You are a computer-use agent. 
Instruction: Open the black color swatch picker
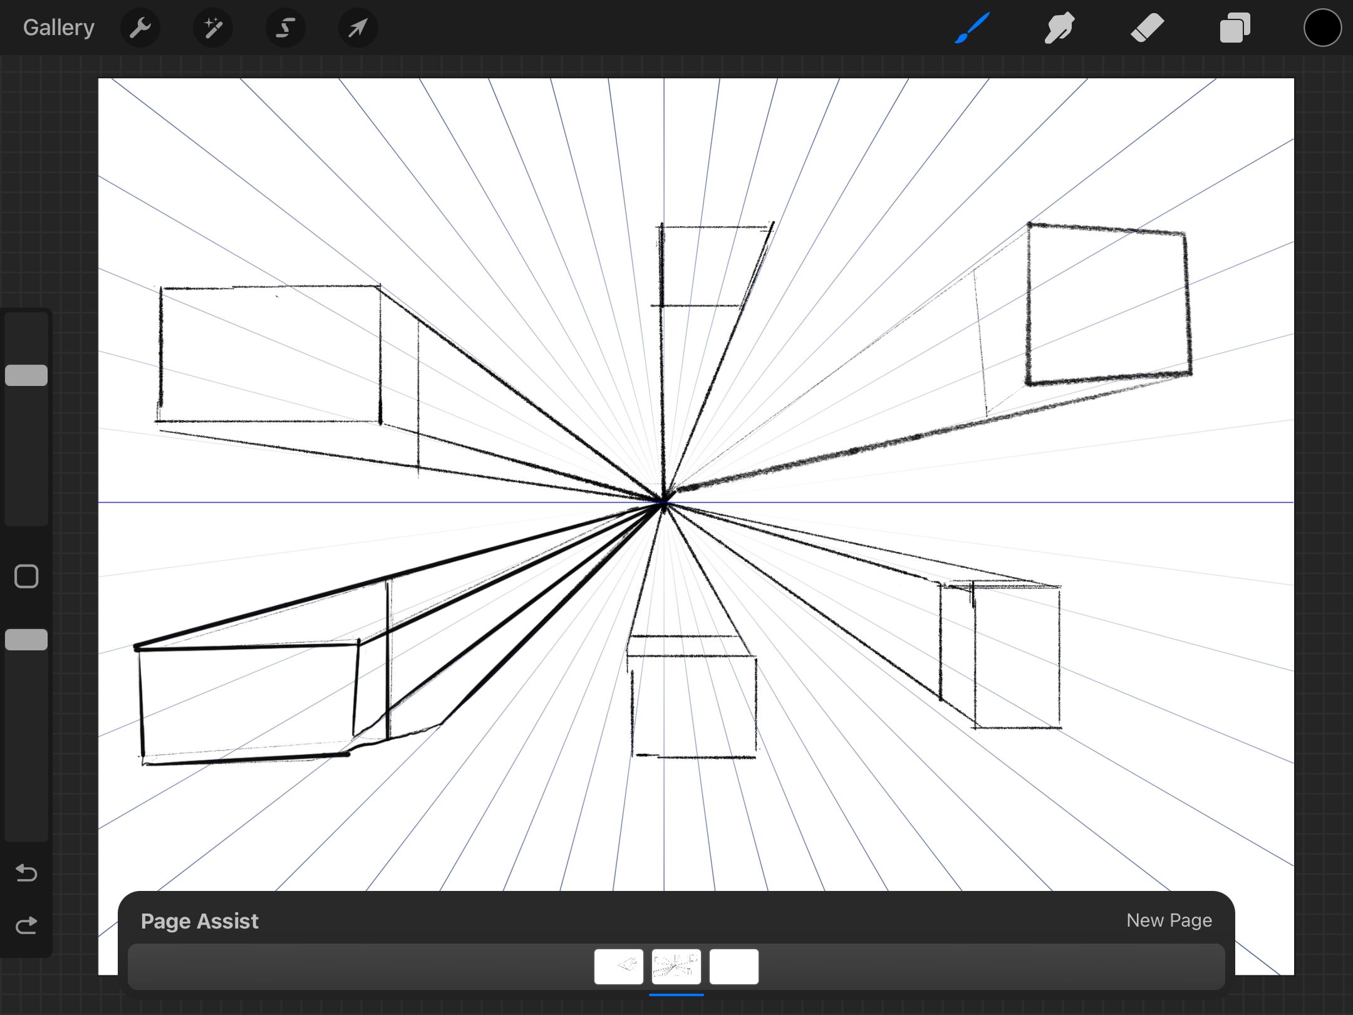coord(1322,28)
